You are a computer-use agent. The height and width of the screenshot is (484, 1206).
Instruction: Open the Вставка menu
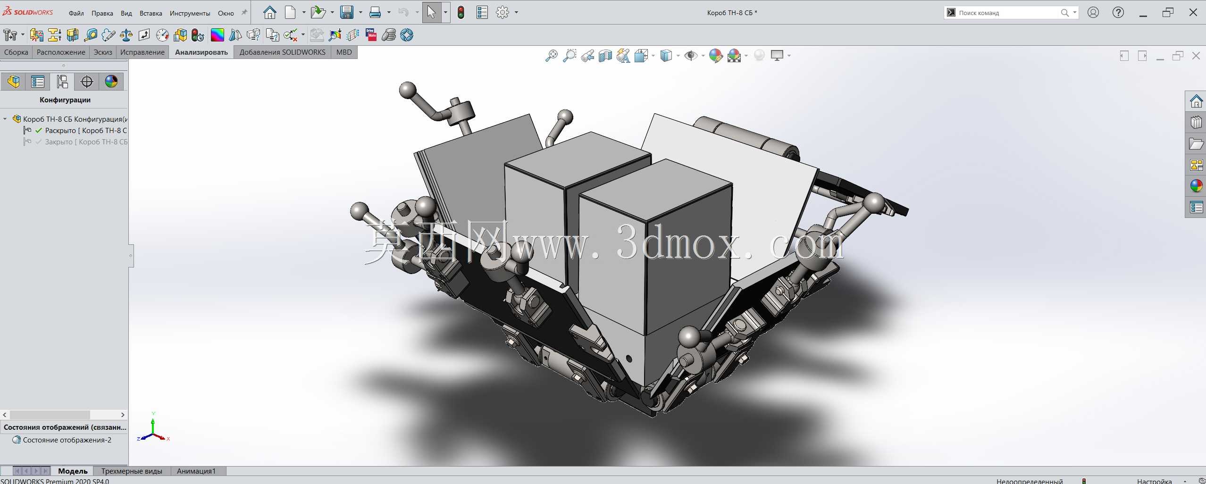151,13
